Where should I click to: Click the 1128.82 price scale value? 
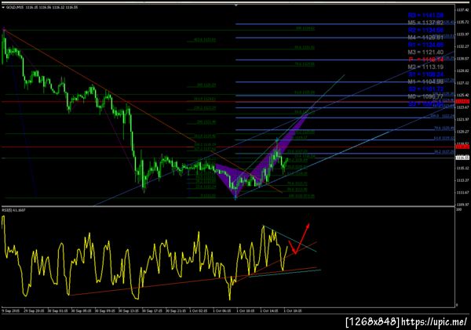[x=462, y=71]
